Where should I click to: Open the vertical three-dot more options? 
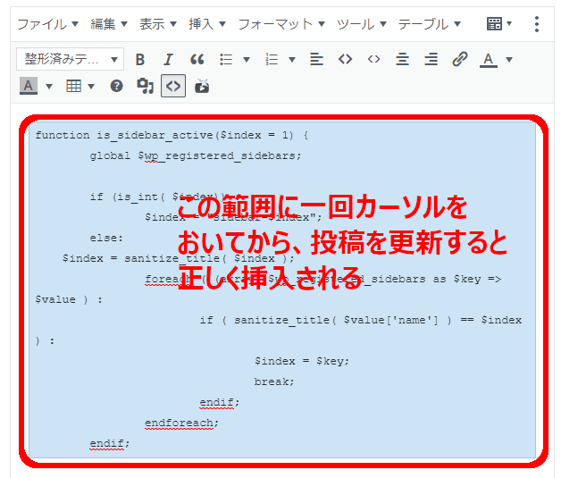pos(536,24)
